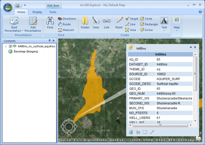Image resolution: width=205 pixels, height=145 pixels.
Task: Click the tree-structure icon at popup bottom
Action: 138,132
